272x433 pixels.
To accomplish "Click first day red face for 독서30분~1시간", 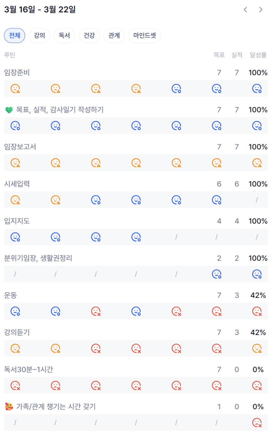I will pos(15,385).
